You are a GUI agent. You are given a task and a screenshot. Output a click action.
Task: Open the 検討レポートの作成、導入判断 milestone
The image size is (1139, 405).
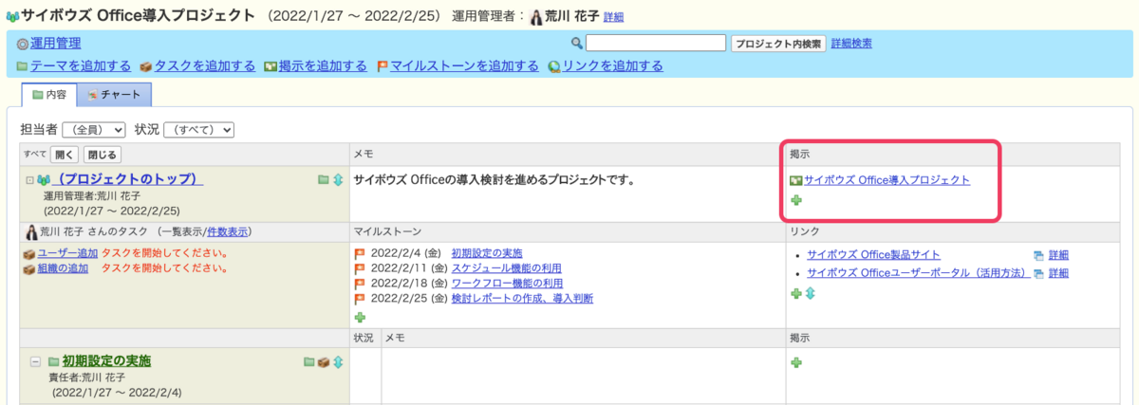[x=522, y=298]
